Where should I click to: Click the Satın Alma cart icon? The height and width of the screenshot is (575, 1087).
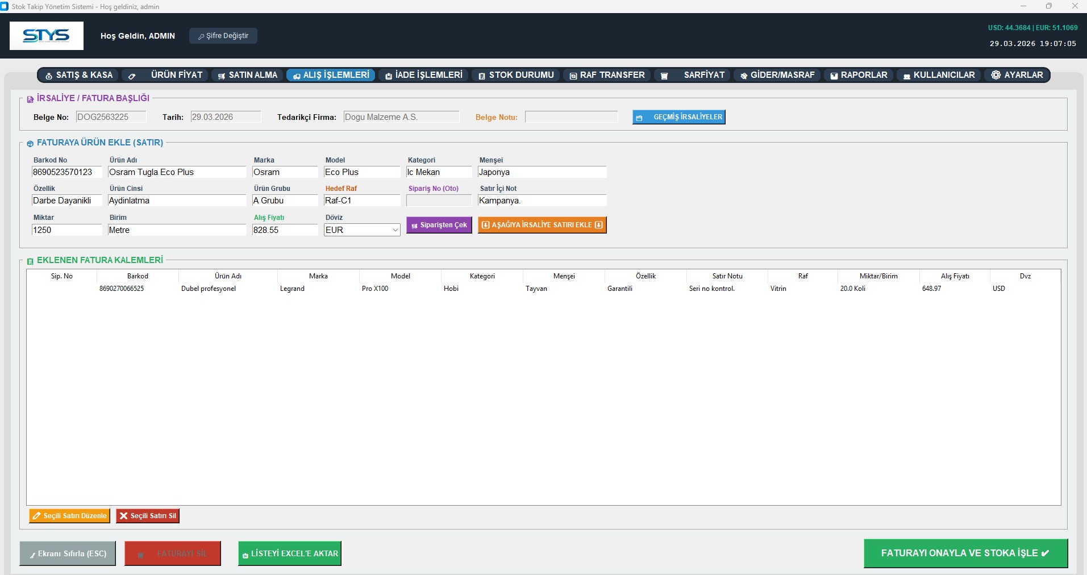[x=222, y=76]
